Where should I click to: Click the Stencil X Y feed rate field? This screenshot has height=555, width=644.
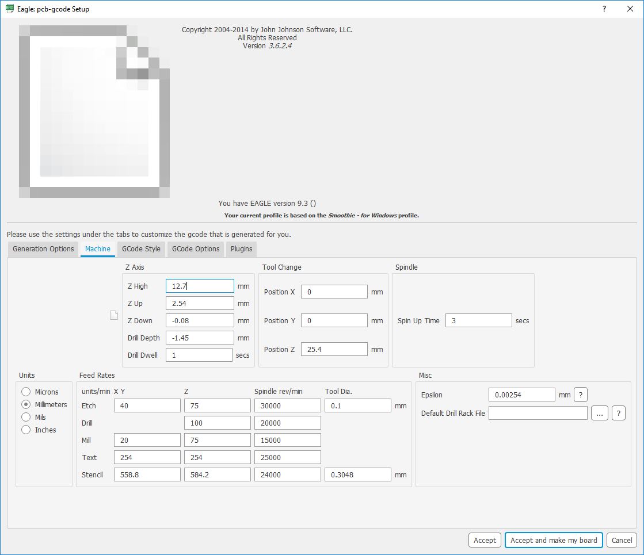coord(147,474)
